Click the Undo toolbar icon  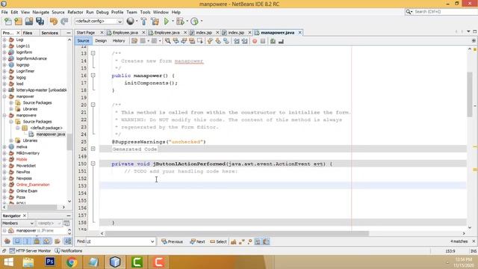coord(54,22)
